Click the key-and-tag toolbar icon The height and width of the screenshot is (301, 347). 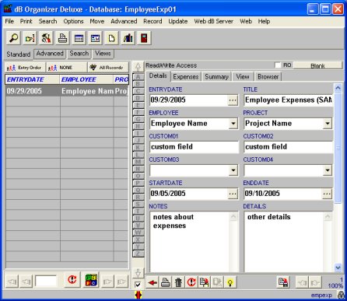[x=30, y=38]
